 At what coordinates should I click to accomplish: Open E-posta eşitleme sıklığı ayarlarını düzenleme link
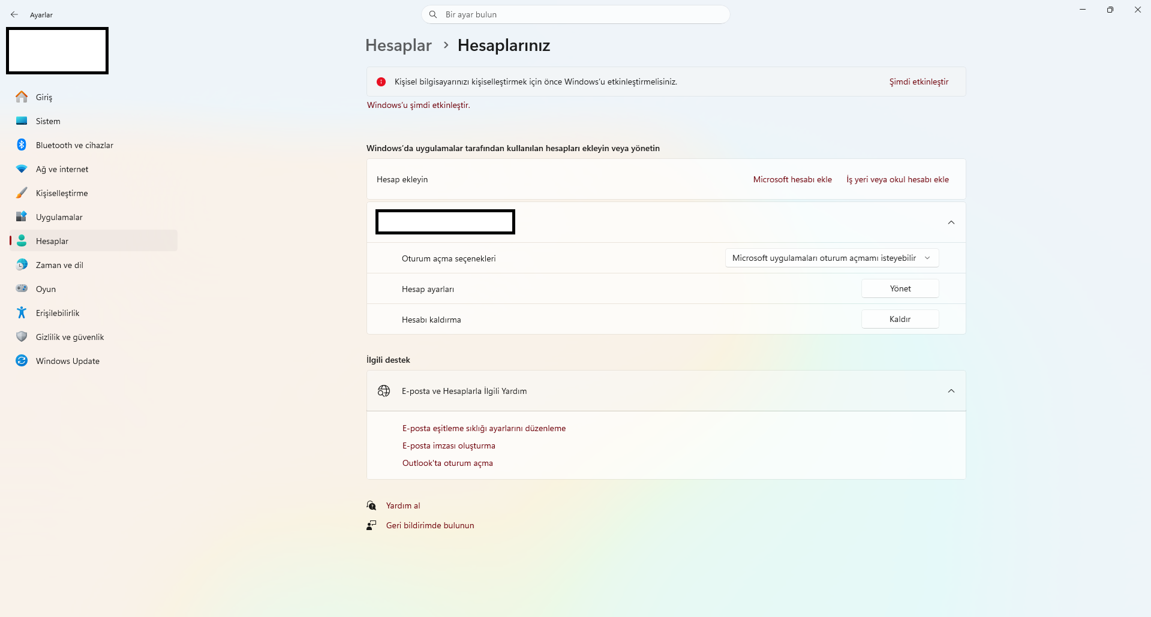tap(484, 428)
